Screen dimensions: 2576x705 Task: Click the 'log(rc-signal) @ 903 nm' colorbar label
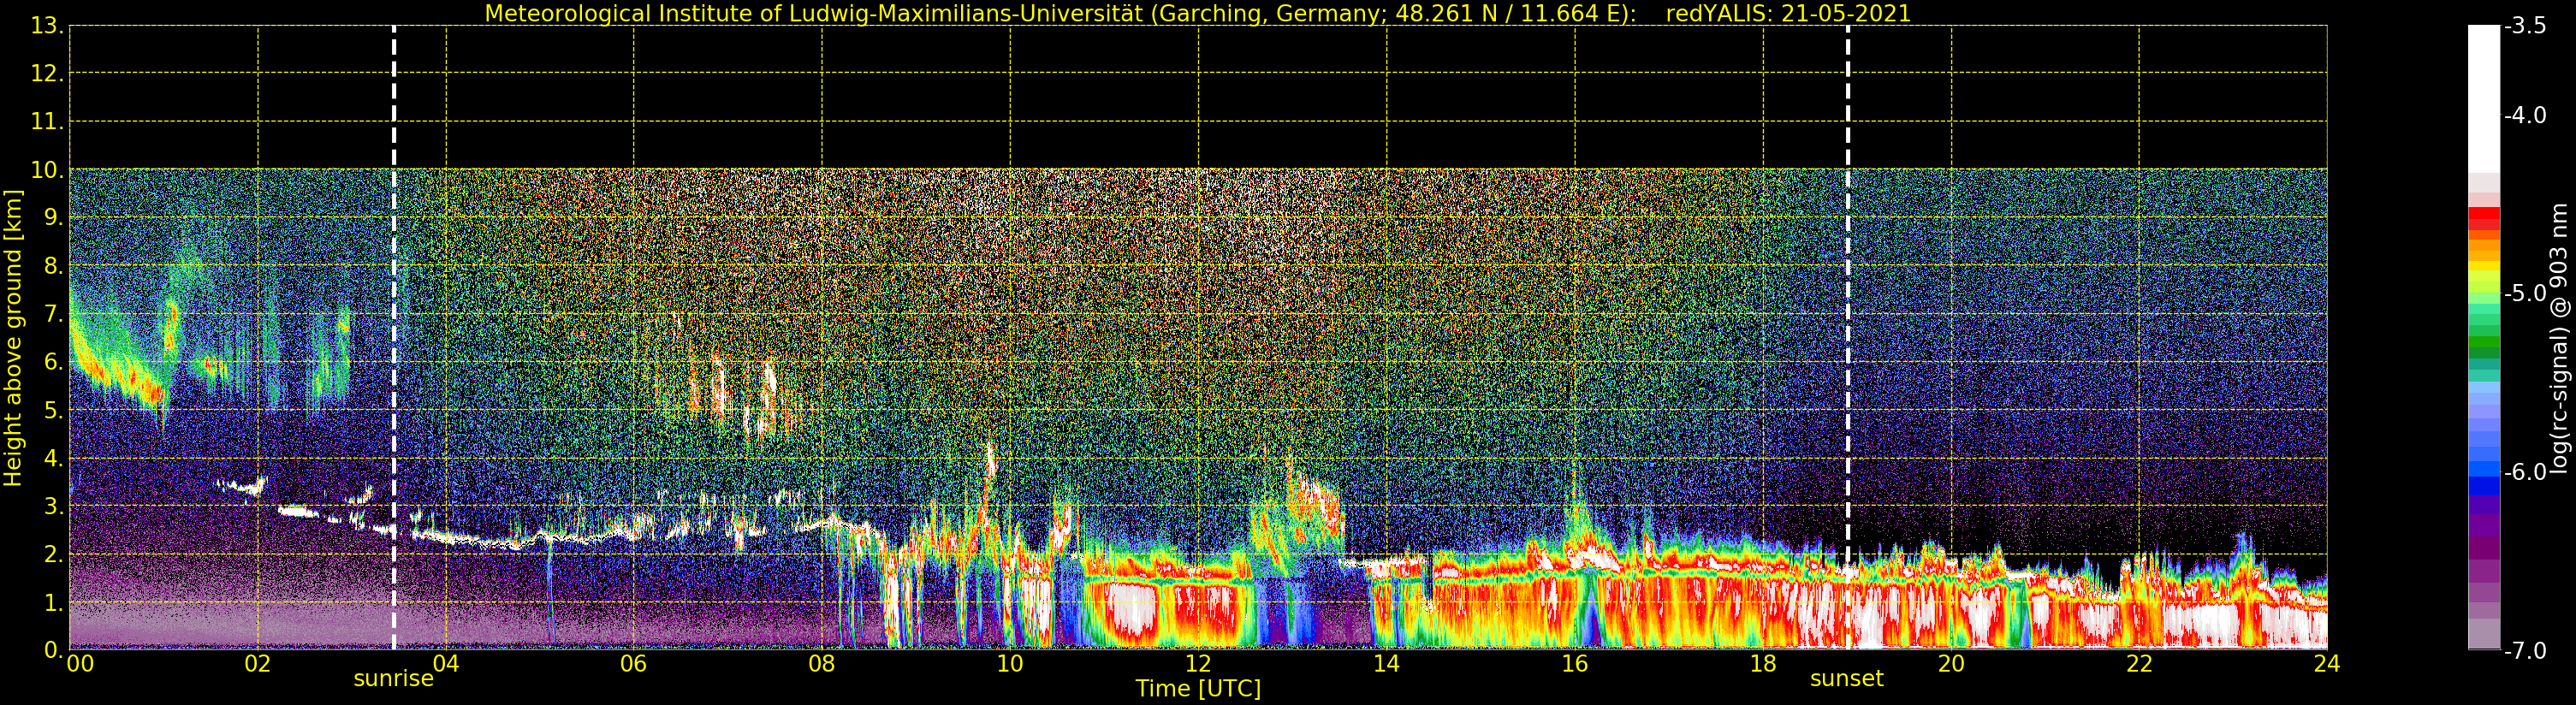pos(2560,338)
